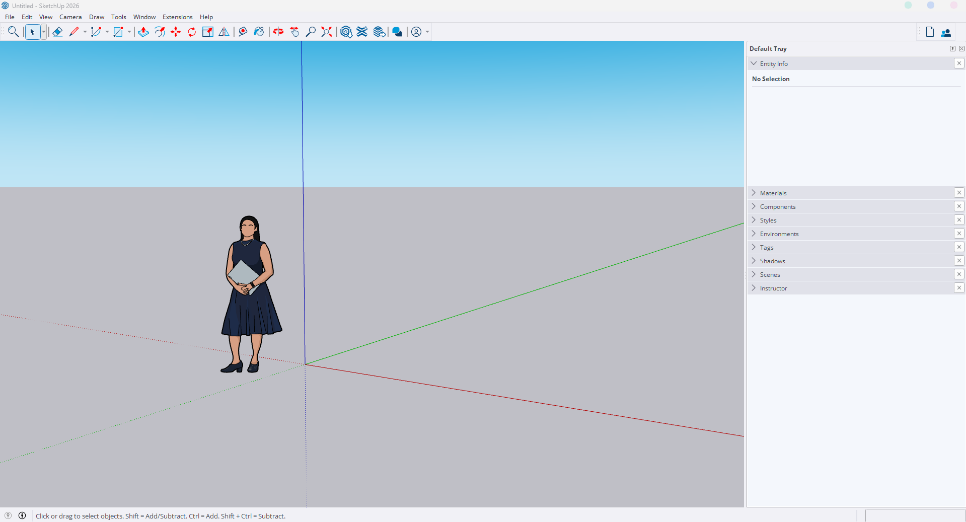Activate the Paint Bucket tool
Image resolution: width=966 pixels, height=522 pixels.
(259, 32)
